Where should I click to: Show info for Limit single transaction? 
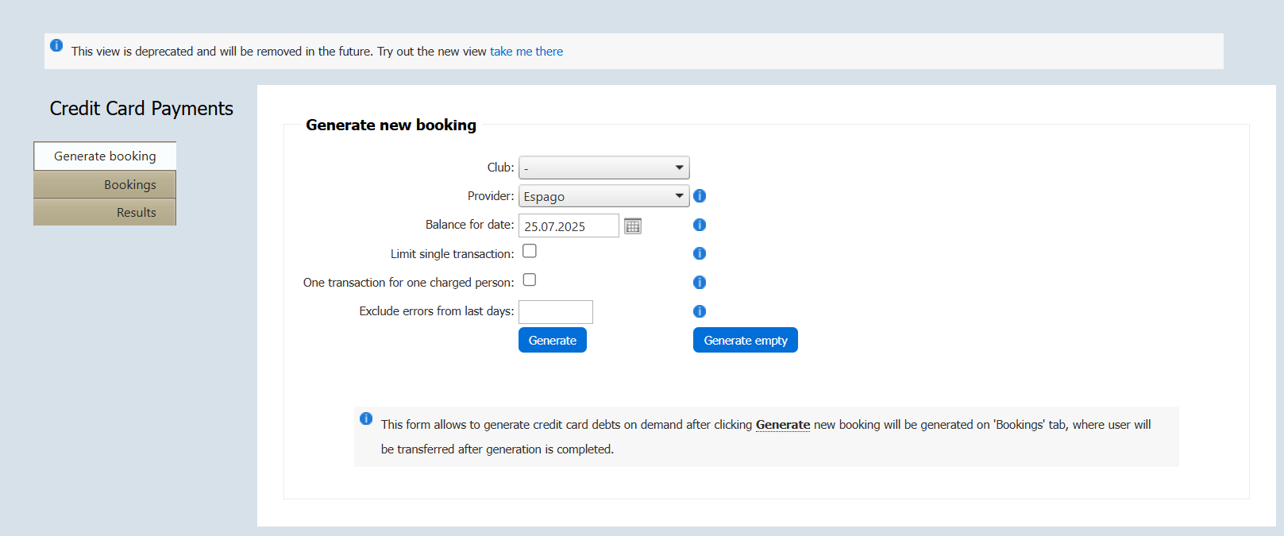700,253
